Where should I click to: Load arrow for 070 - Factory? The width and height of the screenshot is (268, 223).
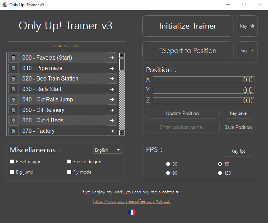[112, 131]
